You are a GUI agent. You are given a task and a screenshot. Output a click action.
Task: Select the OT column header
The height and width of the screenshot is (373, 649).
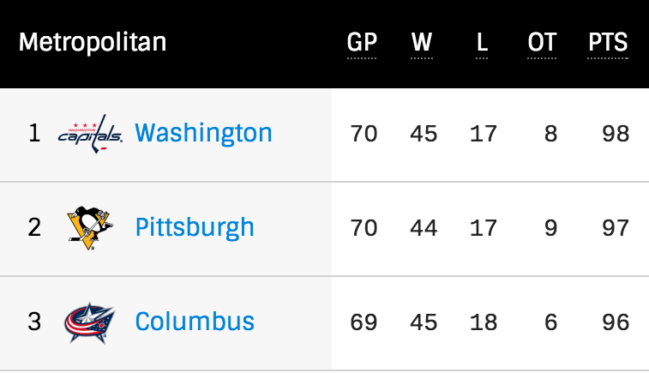[542, 43]
